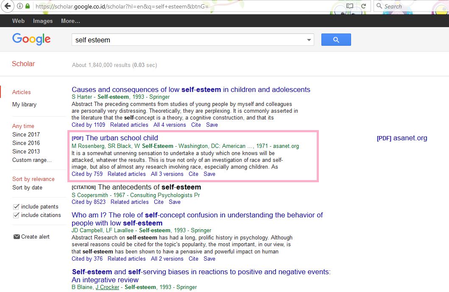Select the Images menu item
Viewport: 449px width, 292px height.
(x=42, y=20)
